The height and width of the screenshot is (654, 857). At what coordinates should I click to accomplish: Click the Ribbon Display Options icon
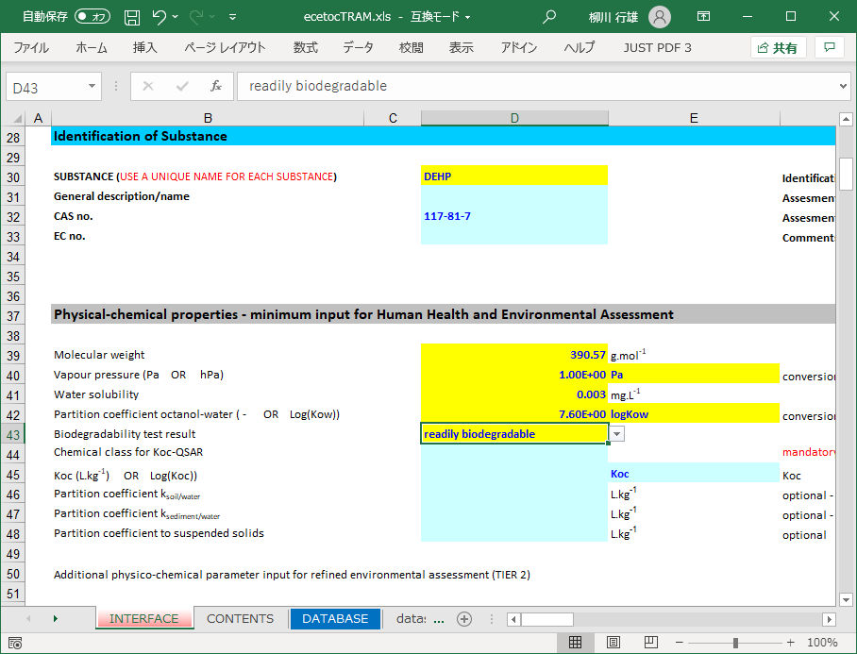coord(704,17)
